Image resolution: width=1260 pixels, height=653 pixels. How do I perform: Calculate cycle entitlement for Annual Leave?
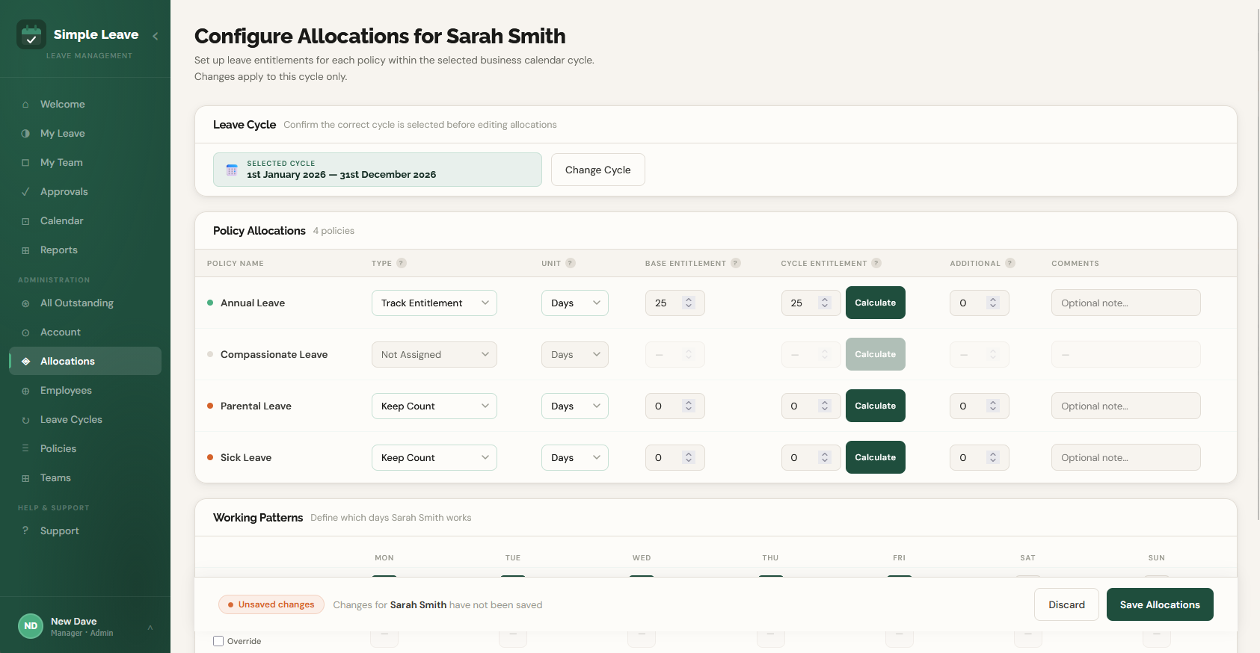click(875, 303)
